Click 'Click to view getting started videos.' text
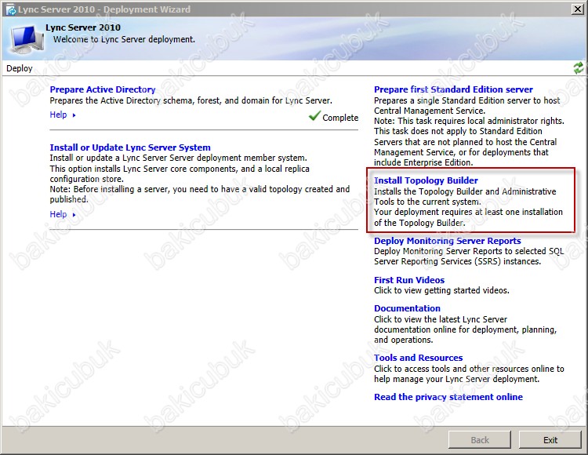This screenshot has height=455, width=588. coord(441,290)
